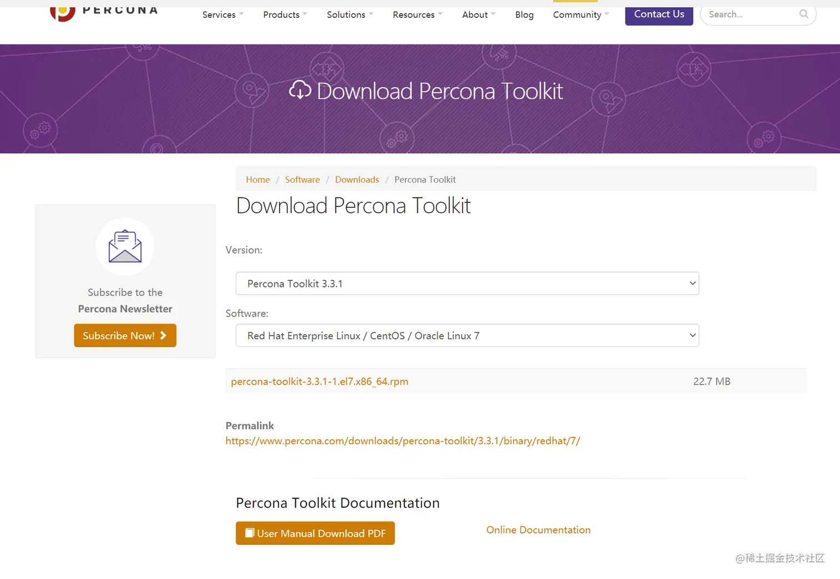Click the search magnifier icon
The height and width of the screenshot is (579, 840).
coord(804,14)
